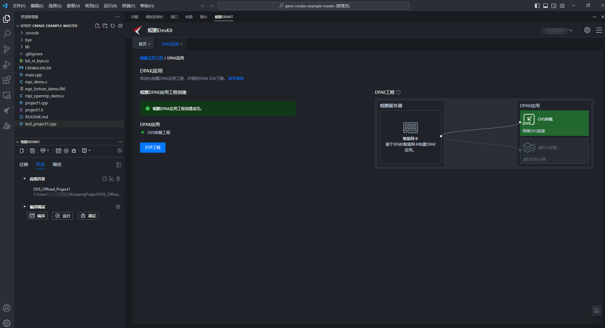Create new project in 应用开发 section
605x328 pixels.
point(105,179)
